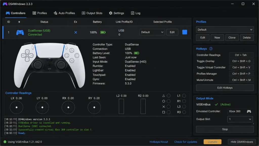The height and width of the screenshot is (146, 259).
Task: Click the gamepad icon next to Xbox 360
Action: tap(249, 111)
